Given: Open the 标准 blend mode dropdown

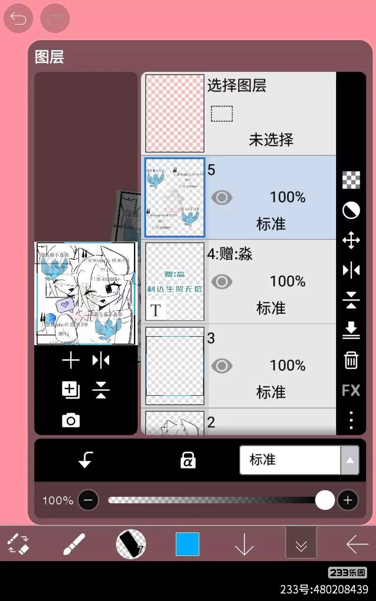Looking at the screenshot, I should [x=299, y=460].
